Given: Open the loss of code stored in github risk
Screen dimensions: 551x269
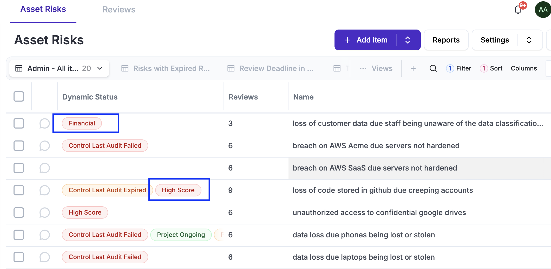Looking at the screenshot, I should 383,190.
